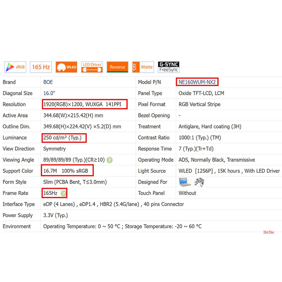
Task: Select response time 7 (Typ.)(Tr+Td)
Action: coord(196,149)
